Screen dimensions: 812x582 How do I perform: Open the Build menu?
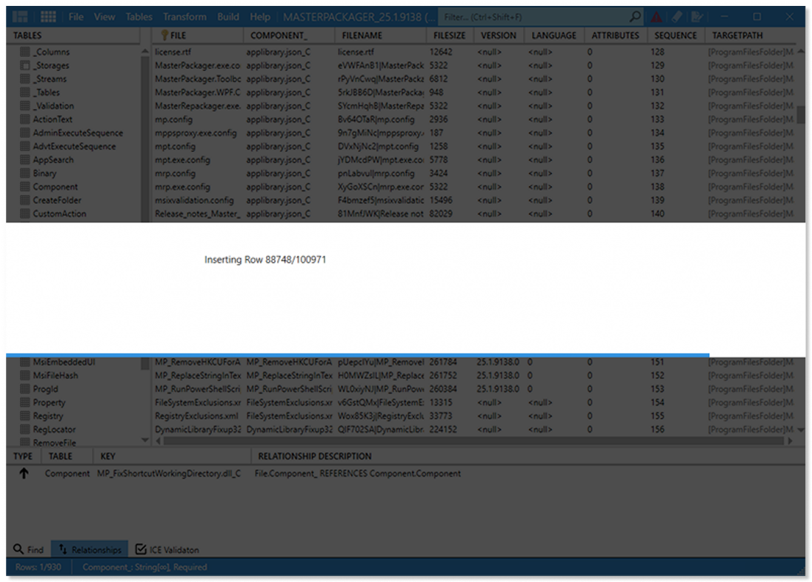click(228, 16)
